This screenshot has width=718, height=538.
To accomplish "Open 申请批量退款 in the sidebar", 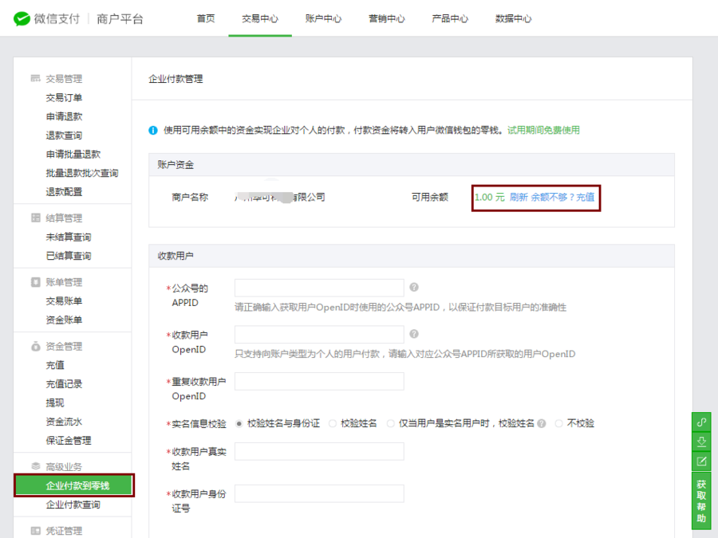I will [73, 154].
